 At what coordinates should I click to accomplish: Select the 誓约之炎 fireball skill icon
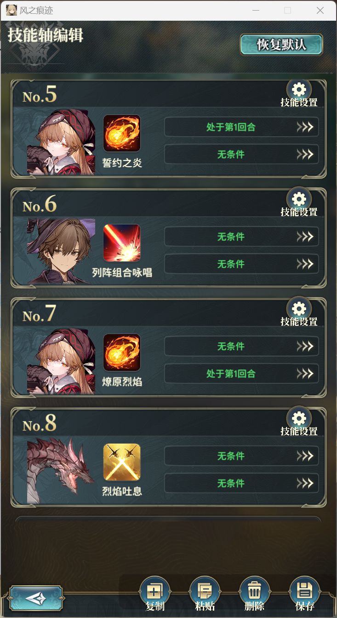[x=122, y=133]
